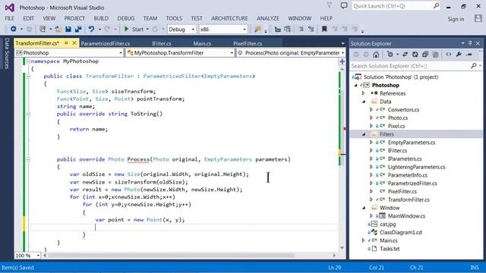Image resolution: width=486 pixels, height=273 pixels.
Task: Save the current file with the Save icon
Action: click(x=68, y=29)
